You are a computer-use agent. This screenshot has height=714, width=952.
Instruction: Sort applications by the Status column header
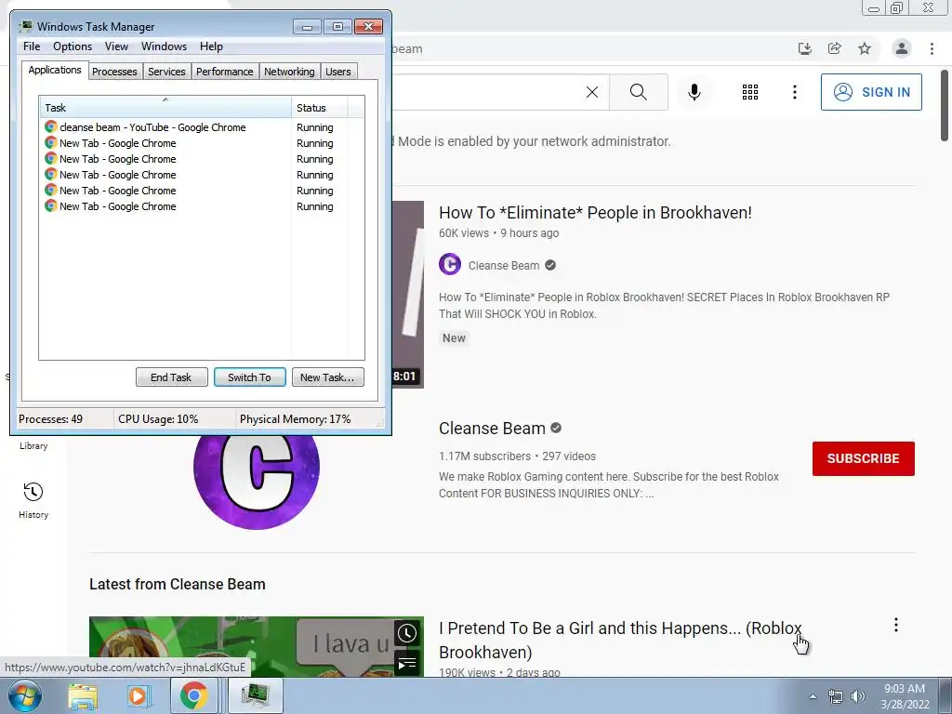(320, 108)
